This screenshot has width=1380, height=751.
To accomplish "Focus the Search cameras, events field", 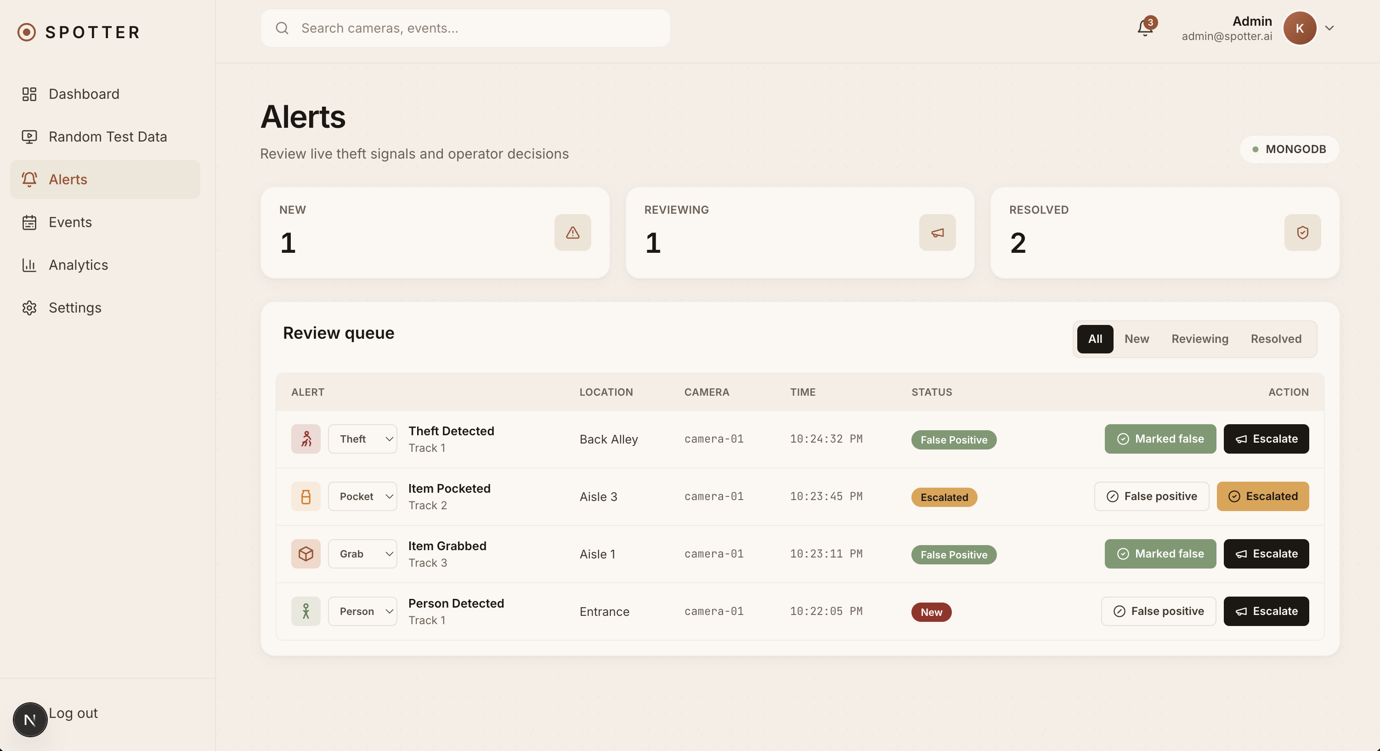I will click(465, 28).
